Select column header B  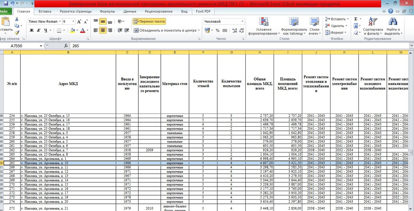(x=68, y=52)
